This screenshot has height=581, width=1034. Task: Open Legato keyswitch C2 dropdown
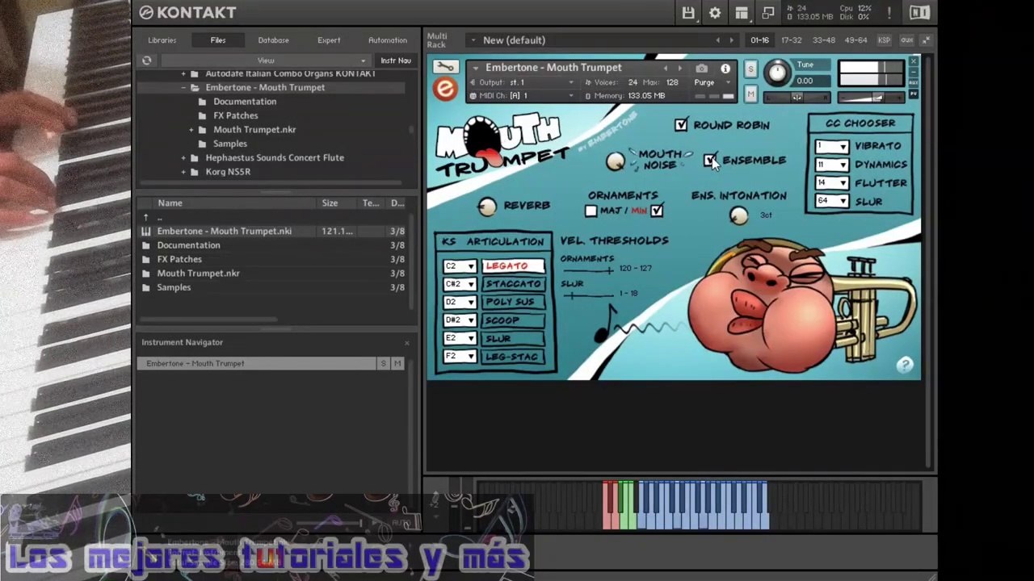459,266
